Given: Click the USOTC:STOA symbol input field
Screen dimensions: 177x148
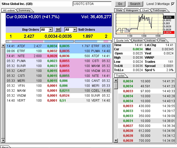Looking at the screenshot, I should coord(92,4).
